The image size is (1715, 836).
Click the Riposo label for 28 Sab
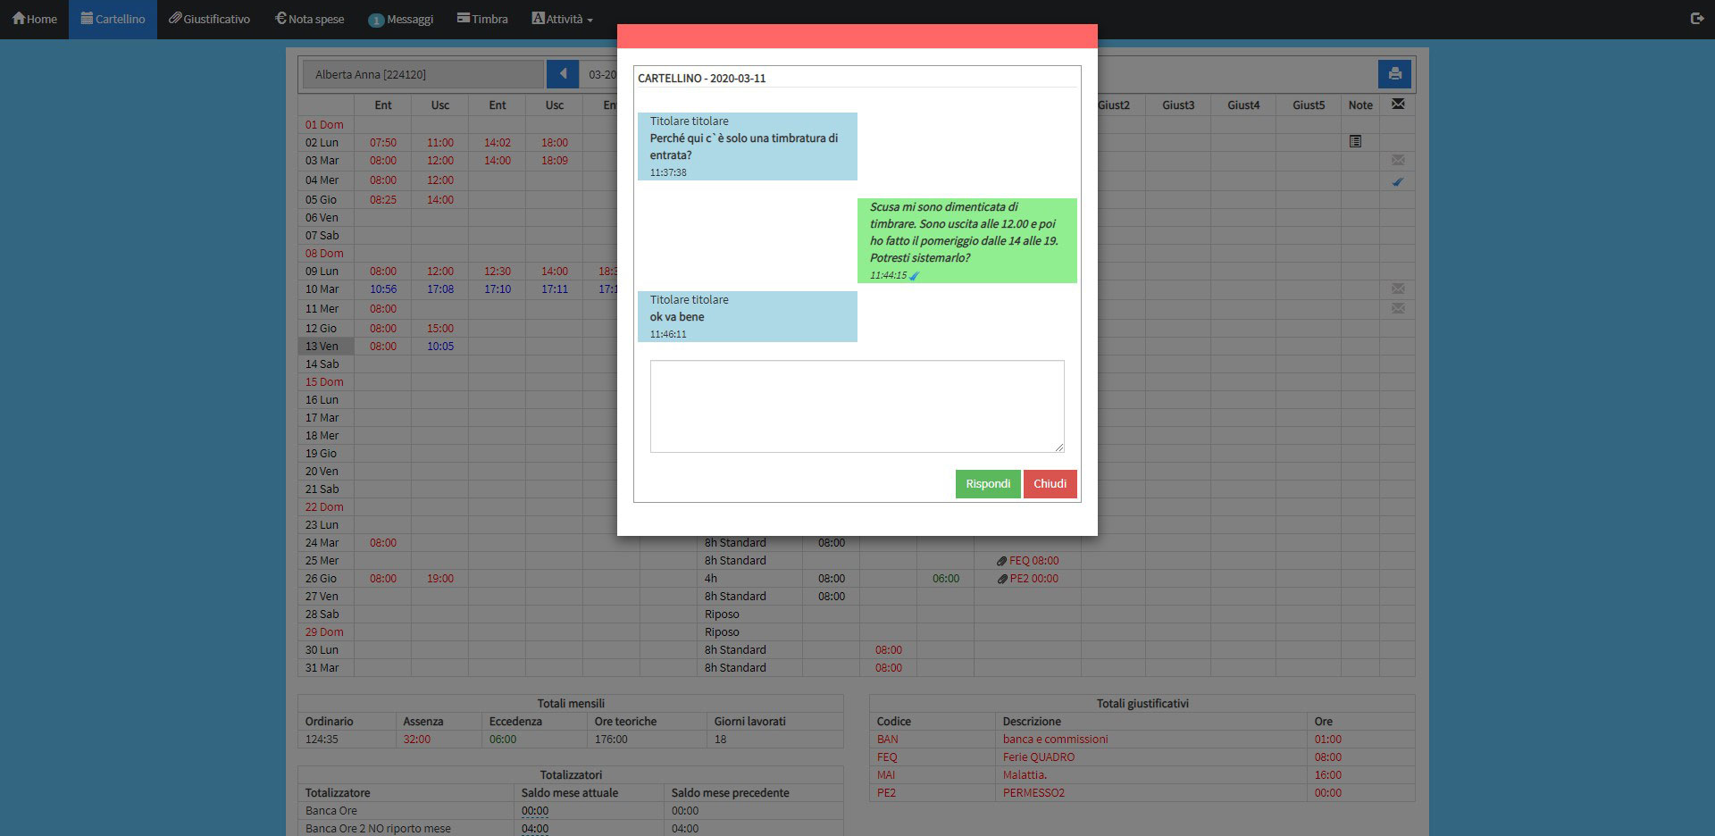(722, 614)
